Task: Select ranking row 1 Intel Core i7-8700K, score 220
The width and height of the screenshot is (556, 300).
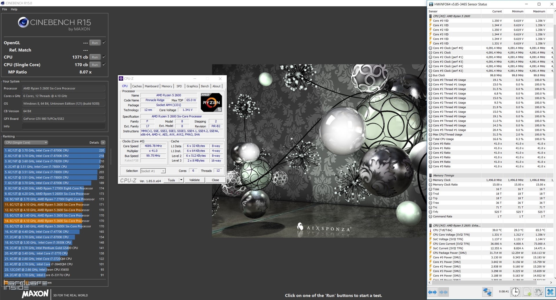Action: pyautogui.click(x=54, y=150)
